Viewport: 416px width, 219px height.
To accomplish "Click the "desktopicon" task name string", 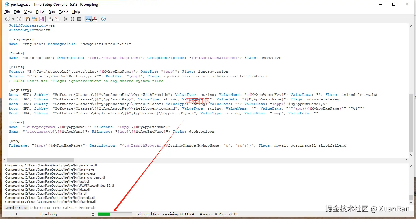I will point(38,58).
